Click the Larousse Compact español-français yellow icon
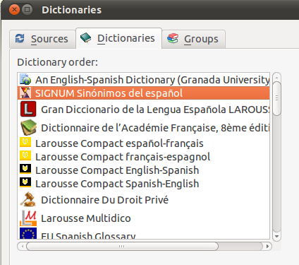This screenshot has height=265, width=299. tap(25, 143)
